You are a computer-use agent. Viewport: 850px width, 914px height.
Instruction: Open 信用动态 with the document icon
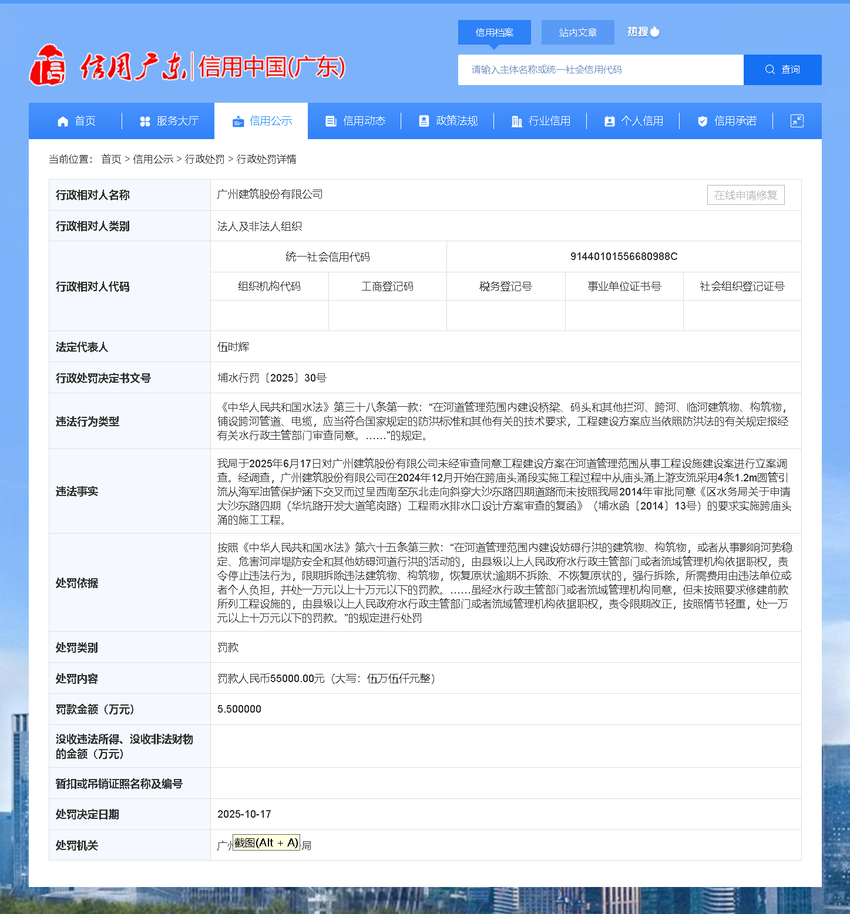tap(331, 122)
